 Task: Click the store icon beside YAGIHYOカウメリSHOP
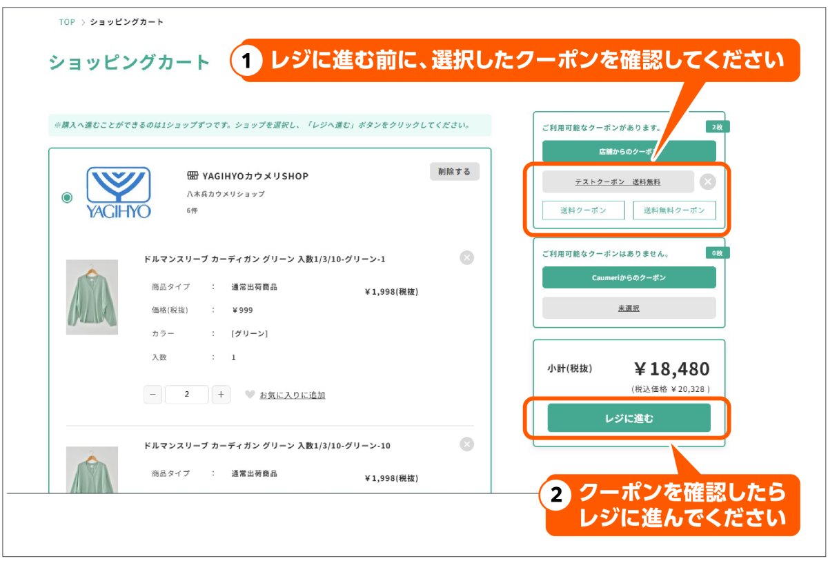[x=193, y=176]
